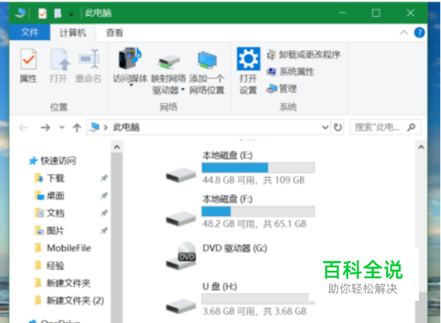This screenshot has width=441, height=323.
Task: Click the search magnifier icon
Action: pos(411,127)
